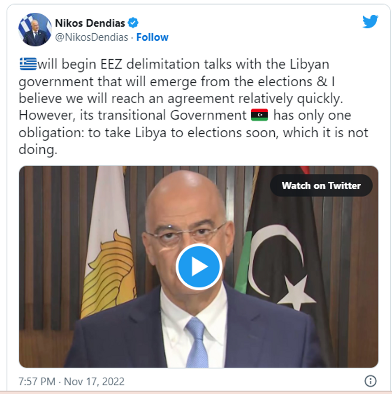392x394 pixels.
Task: Click the tweet text about EEZ delimitation
Action: [193, 107]
